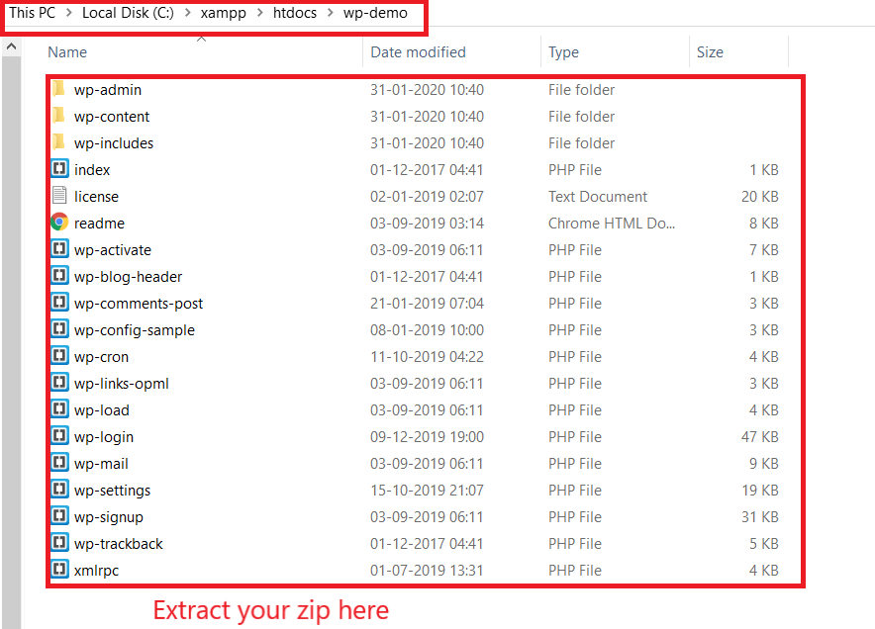The width and height of the screenshot is (875, 629).
Task: Select the wp-login file icon
Action: 59,436
